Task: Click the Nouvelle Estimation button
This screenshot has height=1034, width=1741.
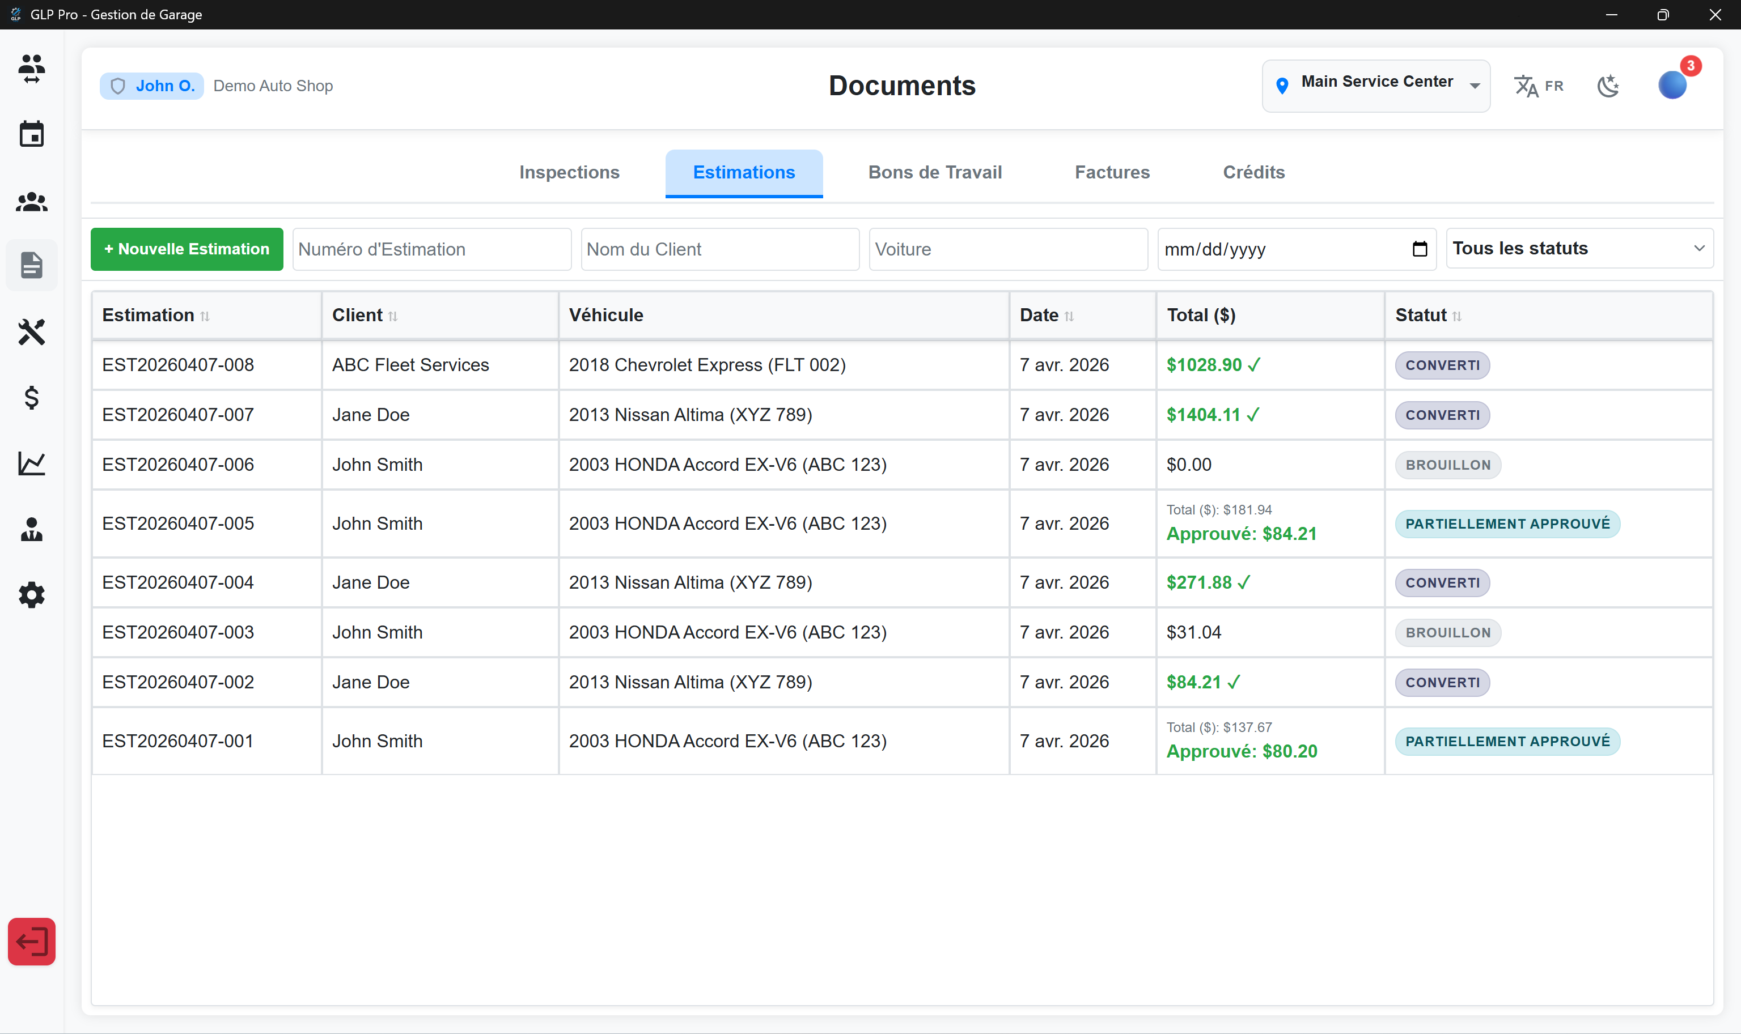Action: [x=187, y=249]
